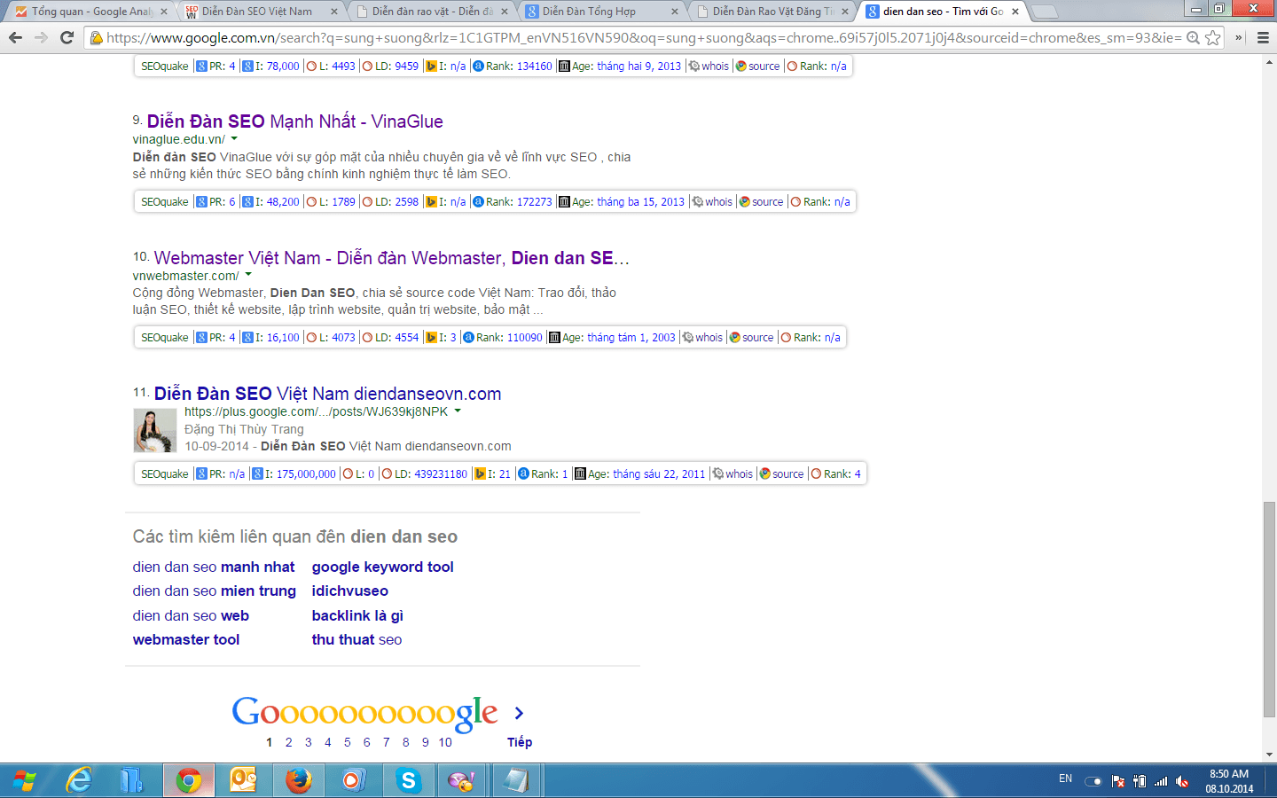Screen dimensions: 1277x798
Task: Click the address bar URL field
Action: (643, 37)
